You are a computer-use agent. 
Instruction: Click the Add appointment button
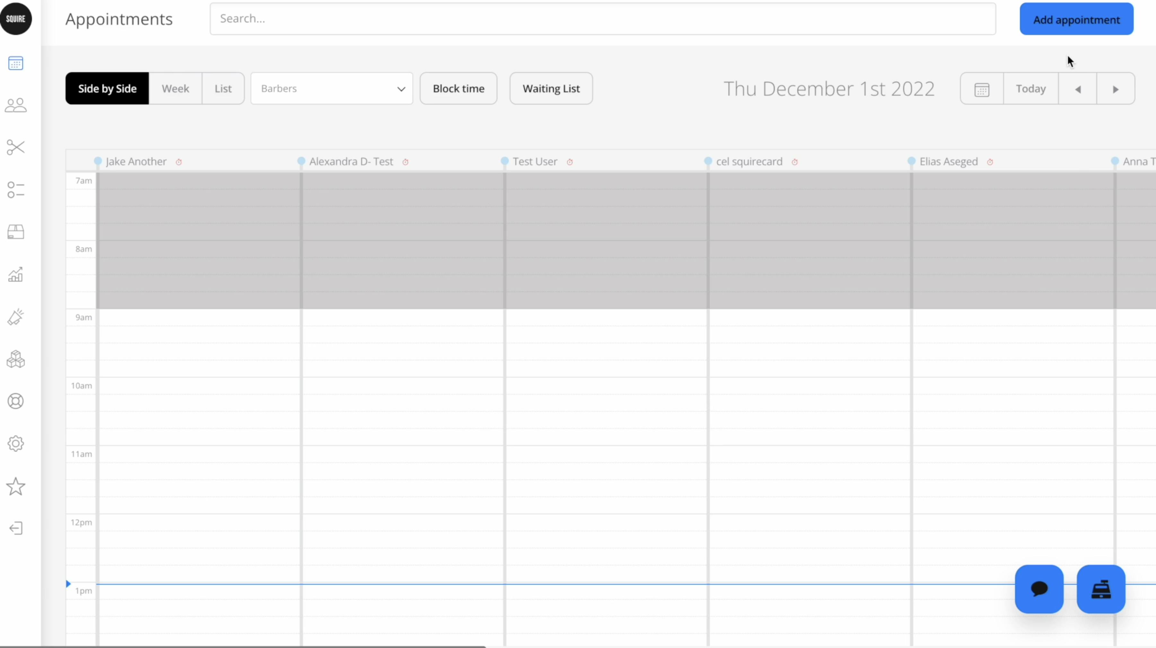click(x=1076, y=19)
